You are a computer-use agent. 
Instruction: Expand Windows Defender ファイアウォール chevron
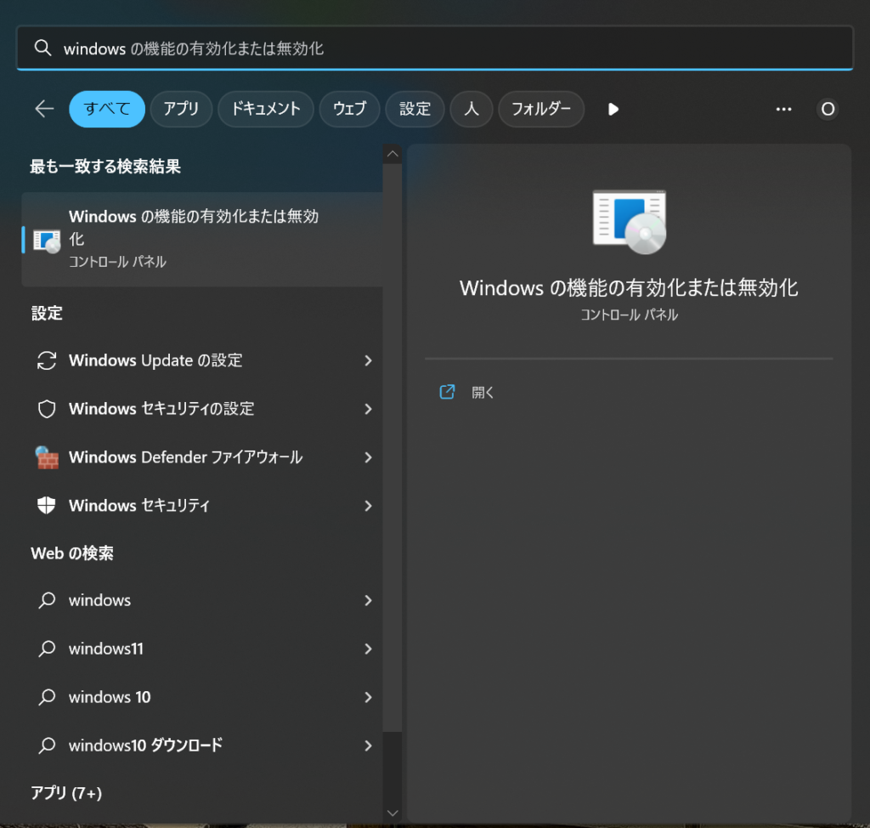[368, 457]
